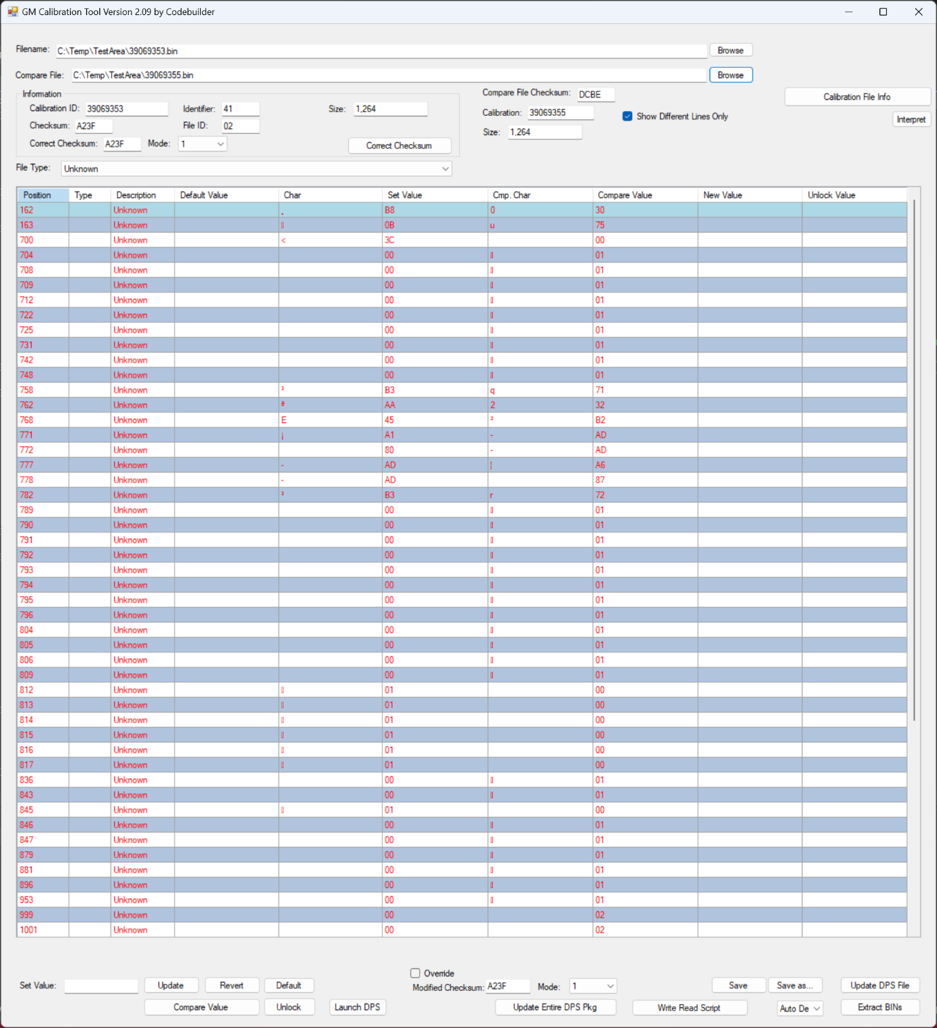Viewport: 937px width, 1028px height.
Task: Click the Update DPS File button
Action: tap(880, 986)
